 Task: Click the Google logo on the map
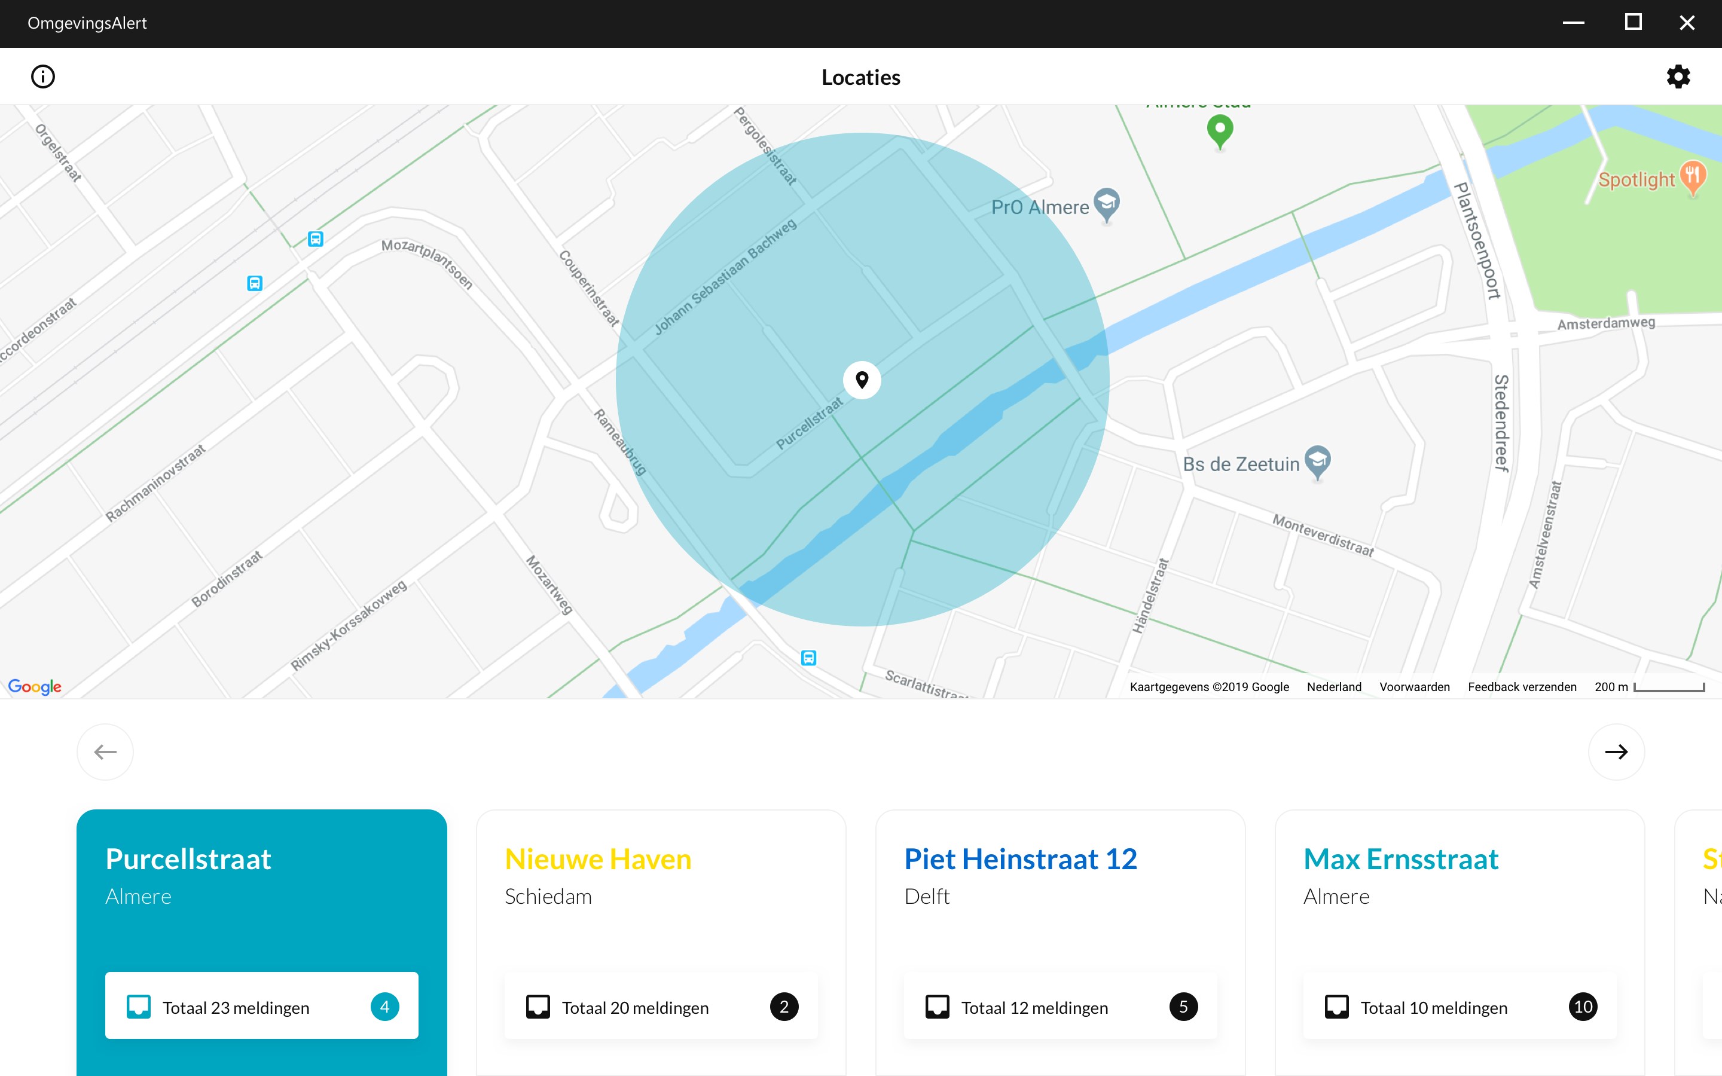35,687
